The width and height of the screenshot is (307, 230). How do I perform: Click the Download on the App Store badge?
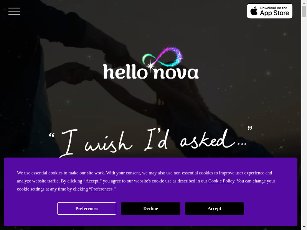click(x=270, y=11)
